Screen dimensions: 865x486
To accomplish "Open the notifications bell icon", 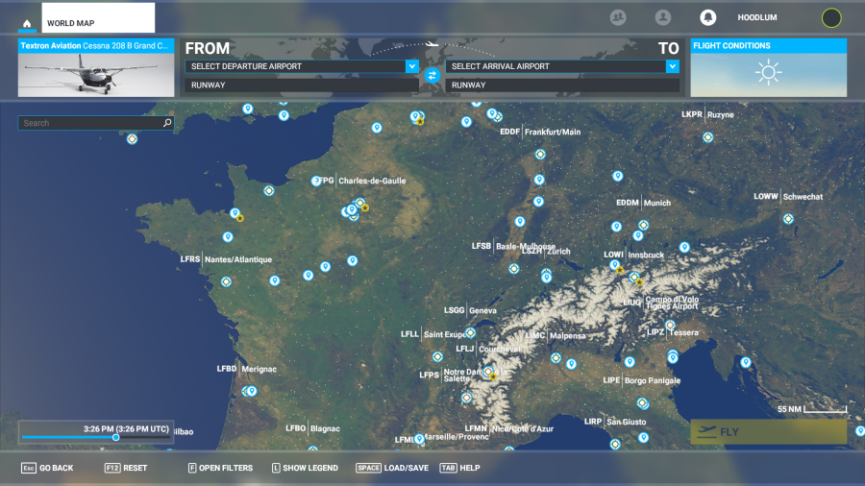I will tap(707, 17).
